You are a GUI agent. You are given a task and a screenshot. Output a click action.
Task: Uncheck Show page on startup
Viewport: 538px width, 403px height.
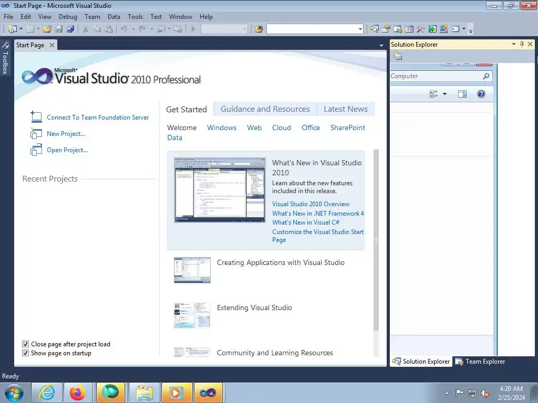click(25, 353)
